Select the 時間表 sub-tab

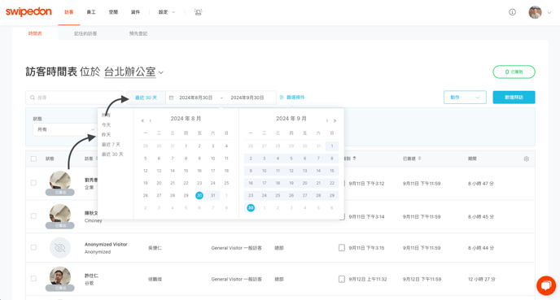pyautogui.click(x=35, y=33)
